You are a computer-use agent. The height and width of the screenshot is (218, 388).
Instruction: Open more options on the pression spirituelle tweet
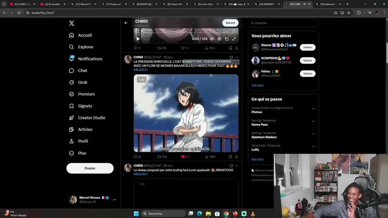pos(236,57)
